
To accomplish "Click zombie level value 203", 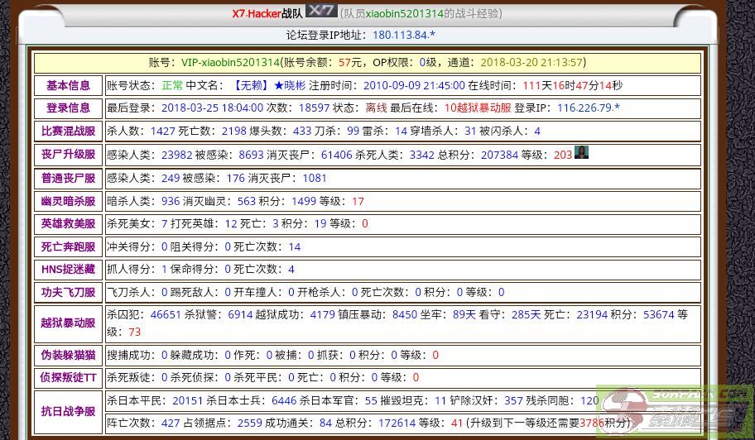I will 563,155.
